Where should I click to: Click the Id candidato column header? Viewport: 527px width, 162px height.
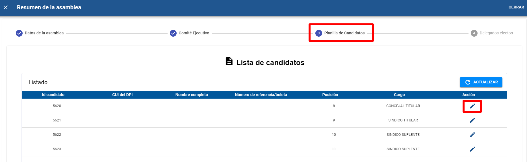53,95
